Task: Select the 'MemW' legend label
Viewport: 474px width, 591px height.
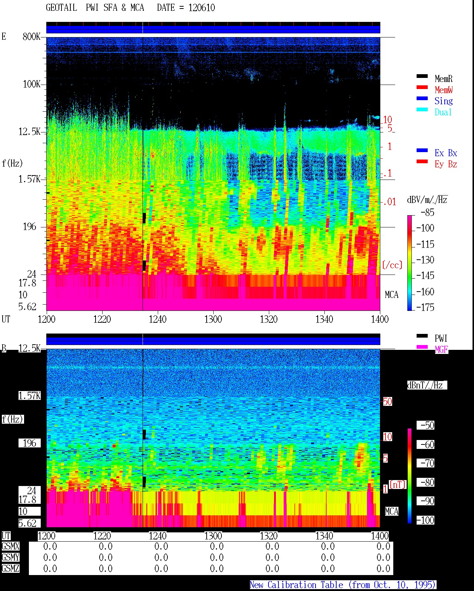Action: (x=444, y=90)
